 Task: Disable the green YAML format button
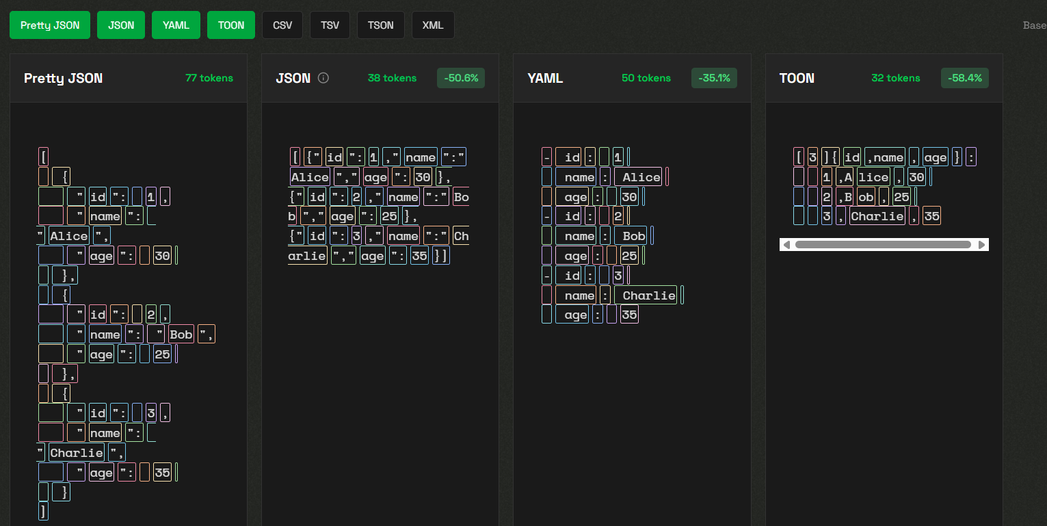pyautogui.click(x=176, y=25)
